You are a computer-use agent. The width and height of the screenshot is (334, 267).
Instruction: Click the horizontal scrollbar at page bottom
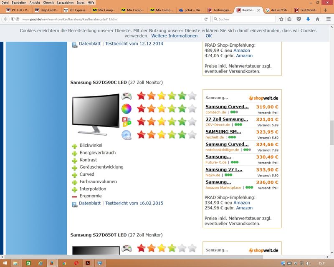coord(133,257)
